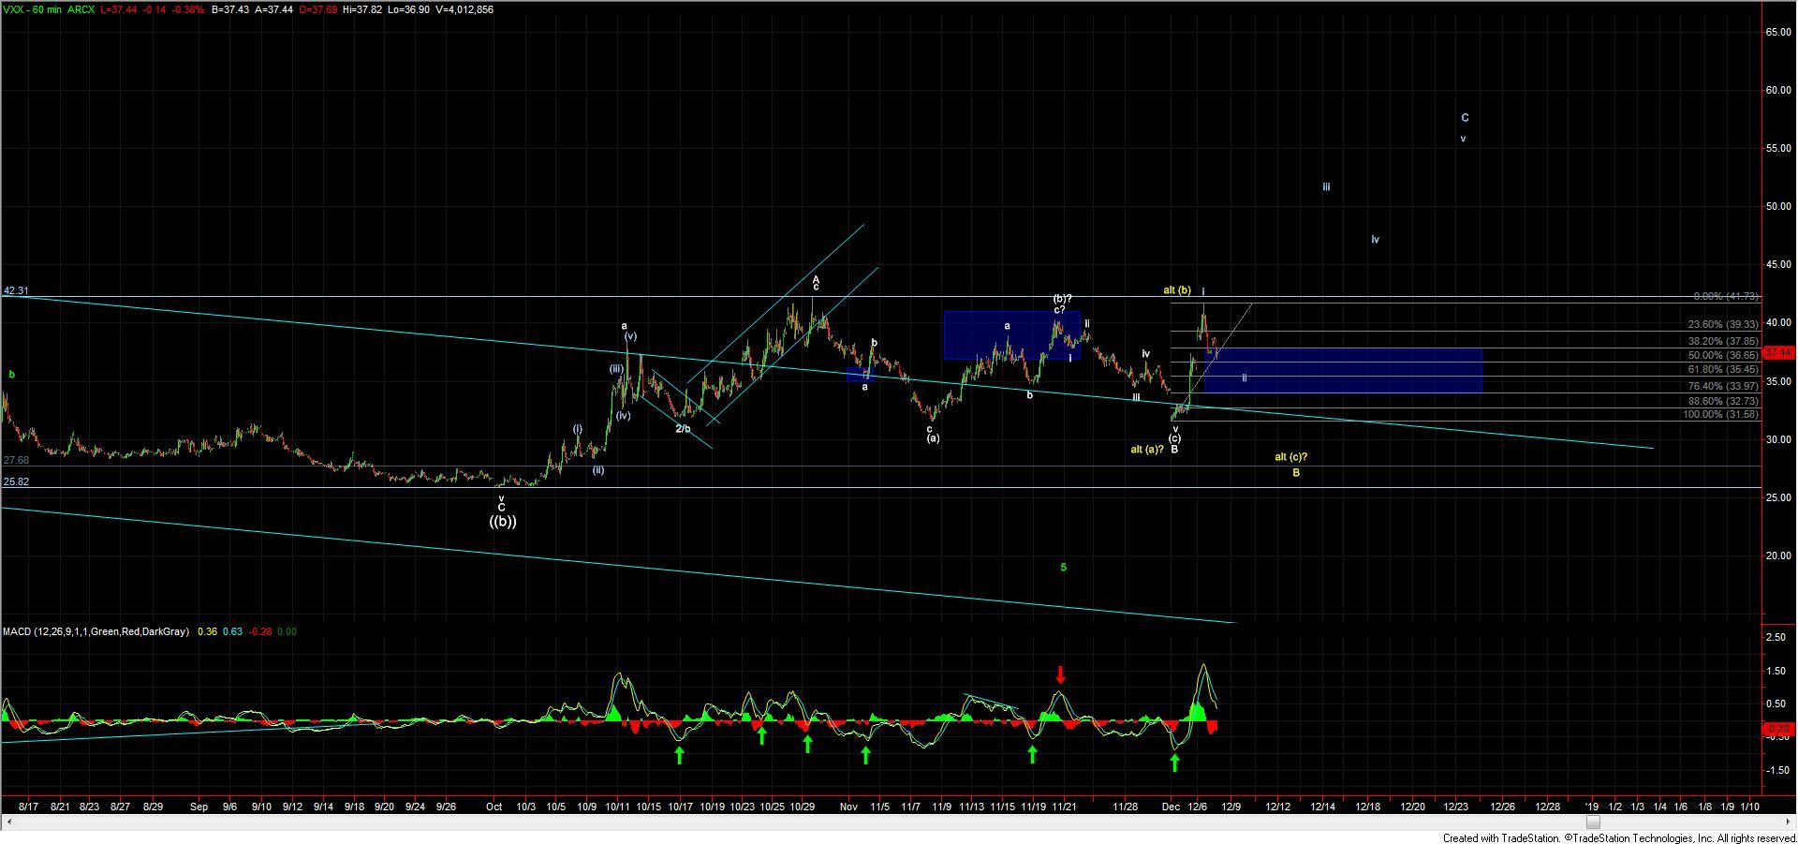Click the '(b)?' wave label above blue box

tap(1062, 299)
